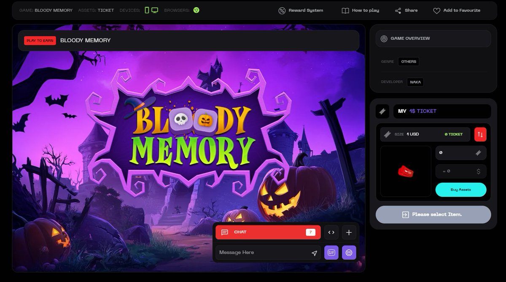Click the mobile device icon

(x=147, y=10)
